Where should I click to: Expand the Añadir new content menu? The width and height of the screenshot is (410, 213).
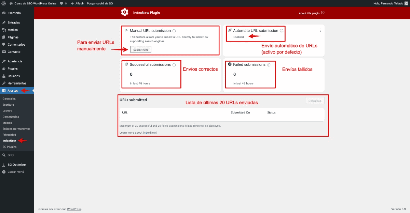(x=77, y=3)
